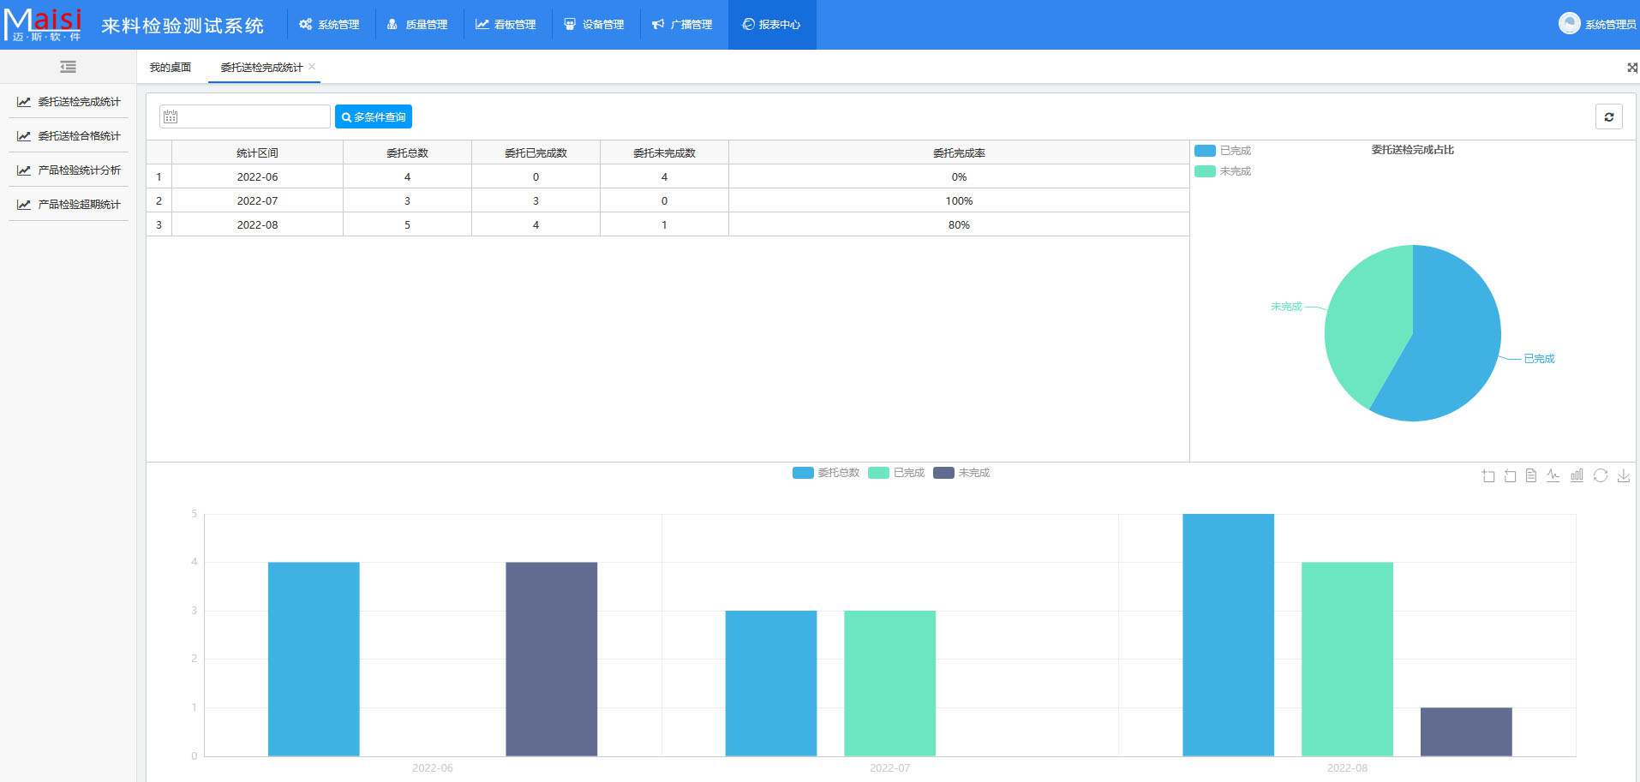Open the chart data view icon
The width and height of the screenshot is (1640, 782).
tap(1531, 476)
